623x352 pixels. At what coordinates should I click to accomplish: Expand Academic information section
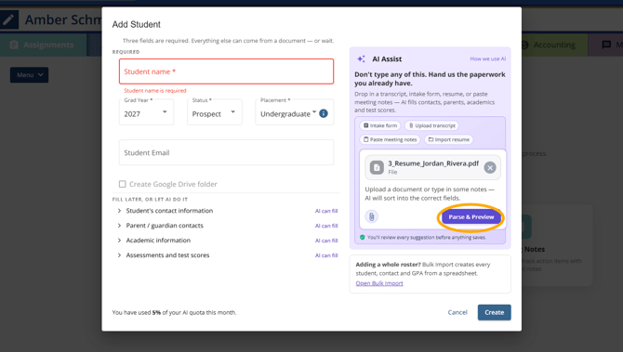158,241
